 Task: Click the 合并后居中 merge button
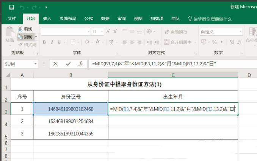[178, 42]
